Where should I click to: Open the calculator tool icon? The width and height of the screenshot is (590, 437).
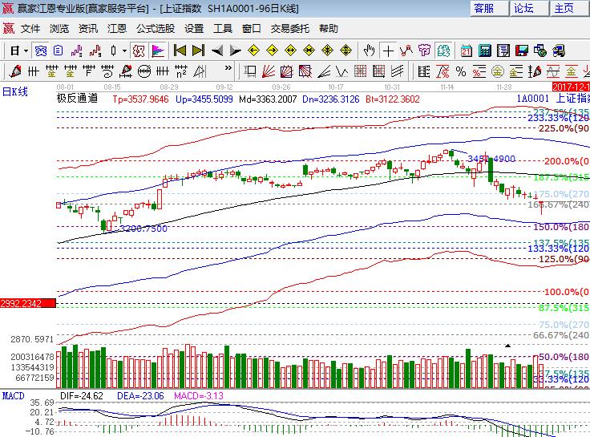click(483, 51)
